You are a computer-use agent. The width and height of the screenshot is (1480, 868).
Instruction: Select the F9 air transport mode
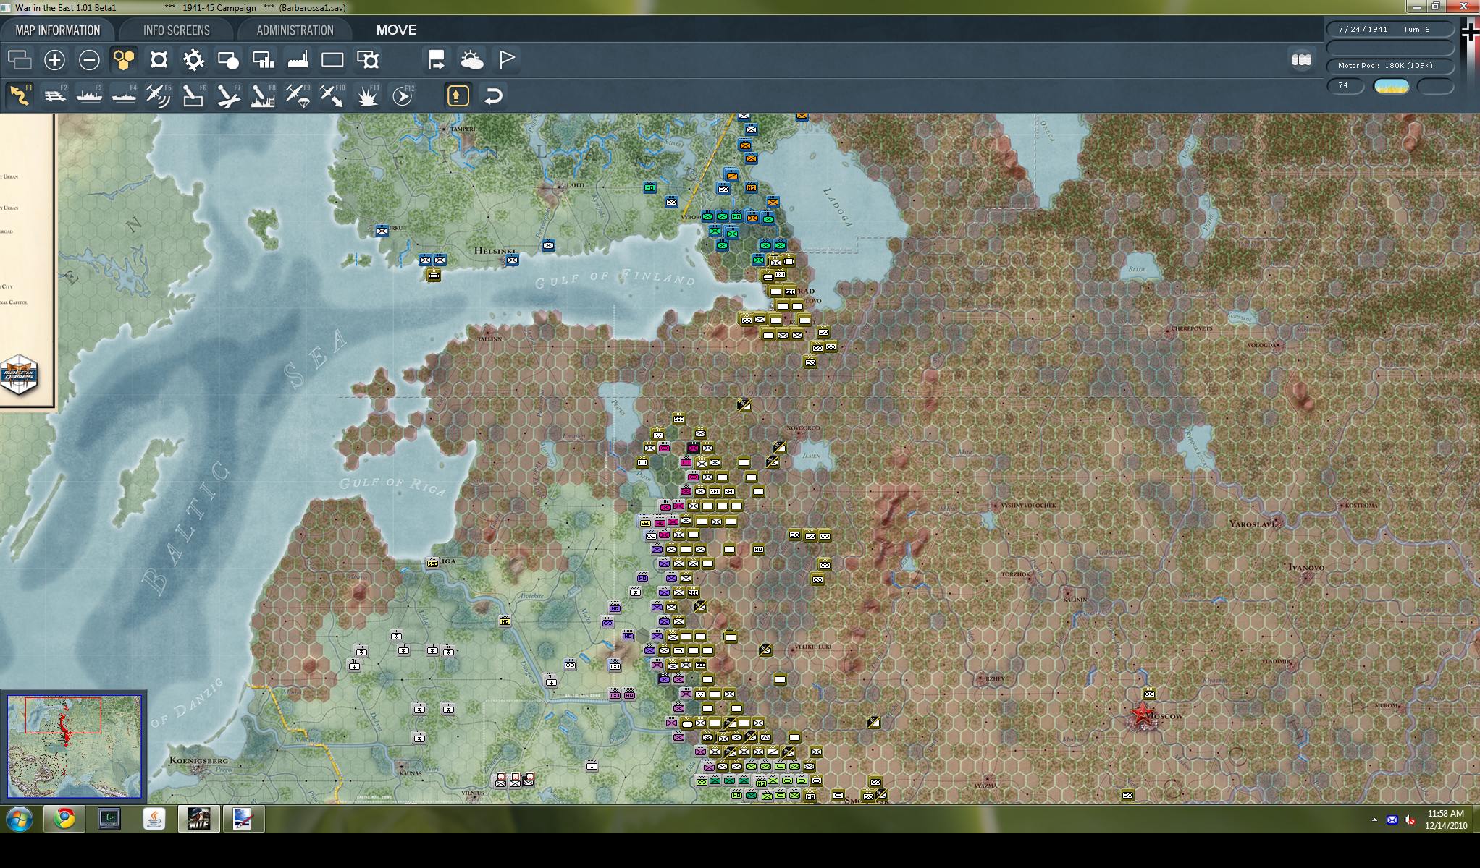298,95
